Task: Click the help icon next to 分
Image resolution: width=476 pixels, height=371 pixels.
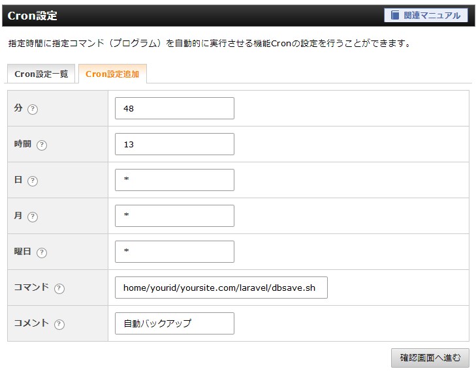Action: [33, 110]
